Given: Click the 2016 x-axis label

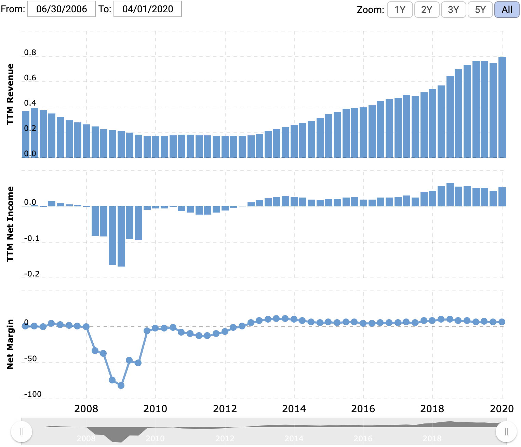Looking at the screenshot, I should pos(363,409).
